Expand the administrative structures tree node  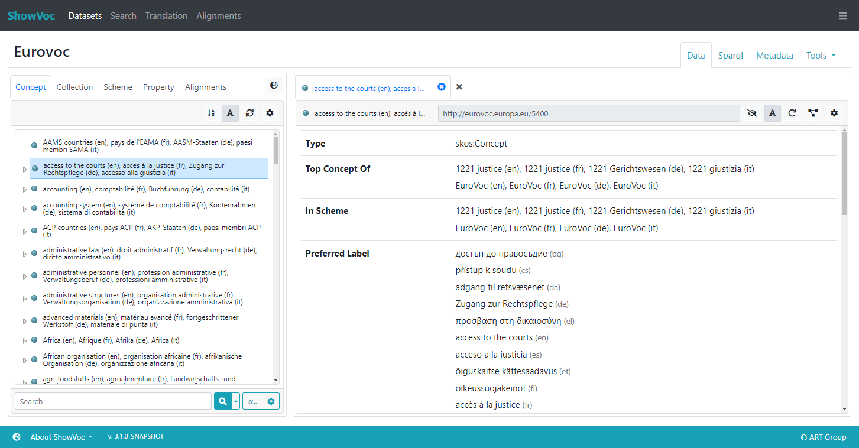pyautogui.click(x=24, y=299)
